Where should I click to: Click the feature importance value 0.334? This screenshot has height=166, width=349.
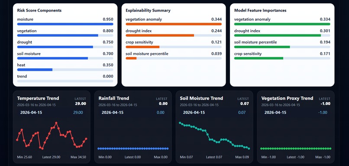click(325, 19)
